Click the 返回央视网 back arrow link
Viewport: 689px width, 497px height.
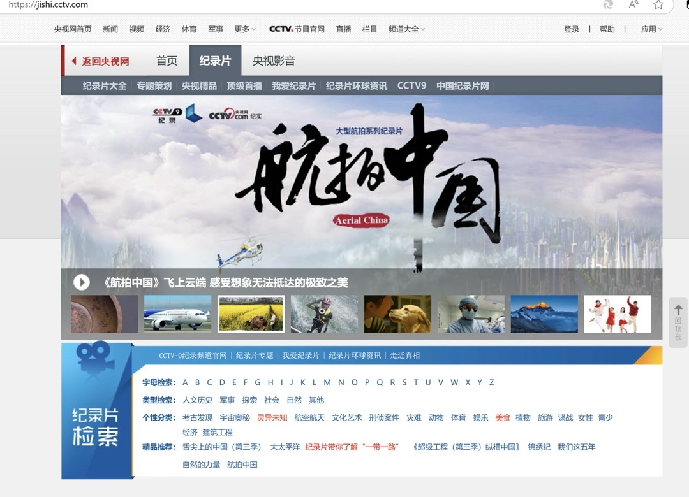coord(101,61)
